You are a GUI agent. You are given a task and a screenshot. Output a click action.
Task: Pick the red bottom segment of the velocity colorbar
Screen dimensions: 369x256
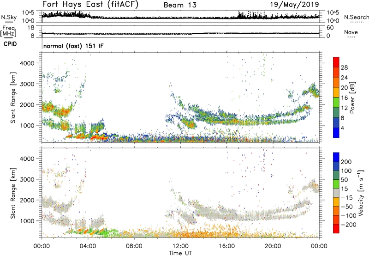tap(336, 229)
